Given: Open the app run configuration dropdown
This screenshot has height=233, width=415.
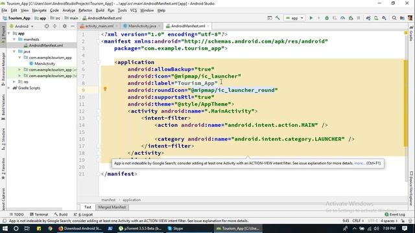Looking at the screenshot, I should (x=294, y=18).
